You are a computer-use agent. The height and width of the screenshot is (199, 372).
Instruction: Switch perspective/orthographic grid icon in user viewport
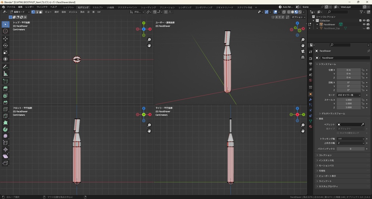click(x=303, y=57)
